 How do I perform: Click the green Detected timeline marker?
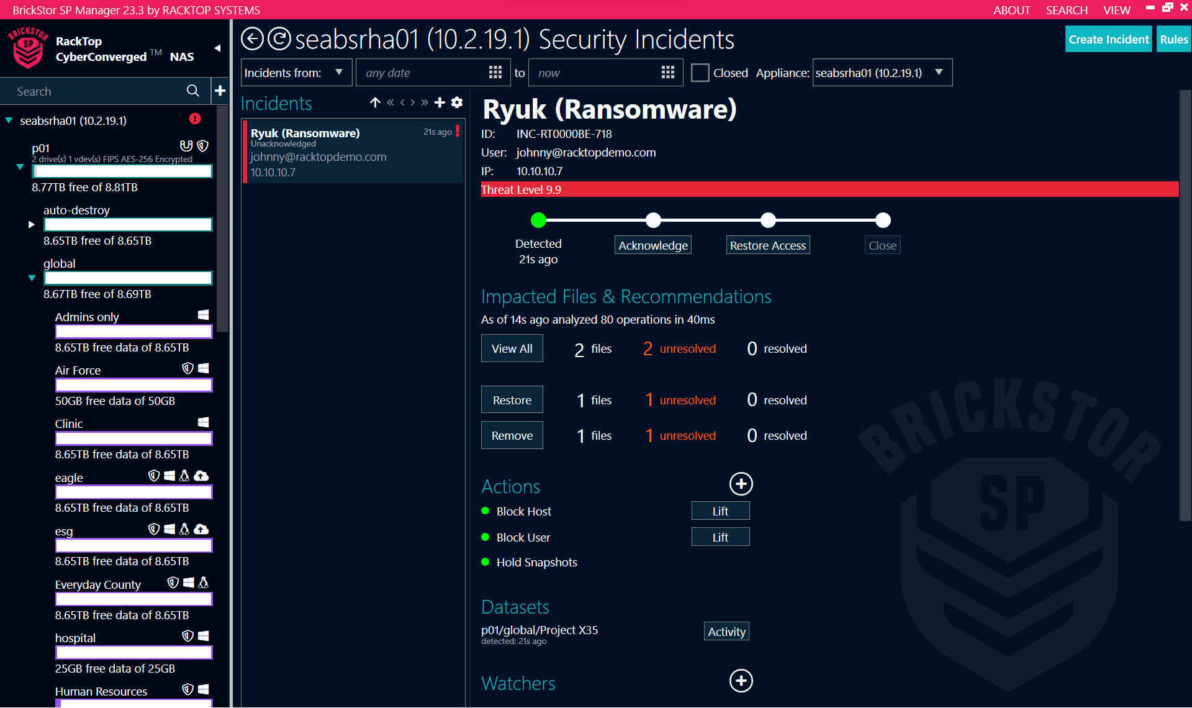pyautogui.click(x=538, y=220)
